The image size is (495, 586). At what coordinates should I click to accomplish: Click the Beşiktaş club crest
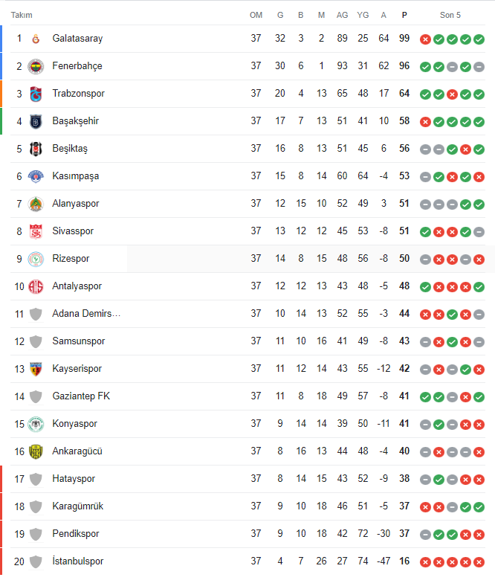36,149
